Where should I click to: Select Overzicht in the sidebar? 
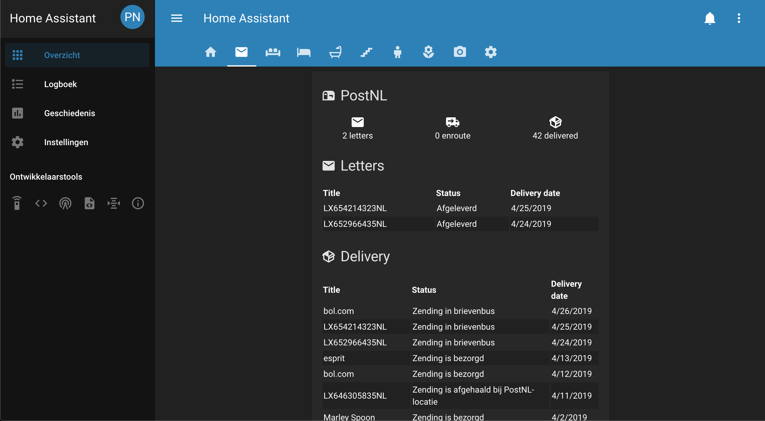77,55
